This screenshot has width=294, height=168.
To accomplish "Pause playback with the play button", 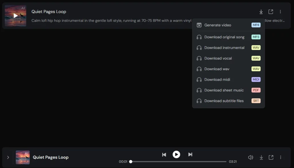I will (176, 154).
